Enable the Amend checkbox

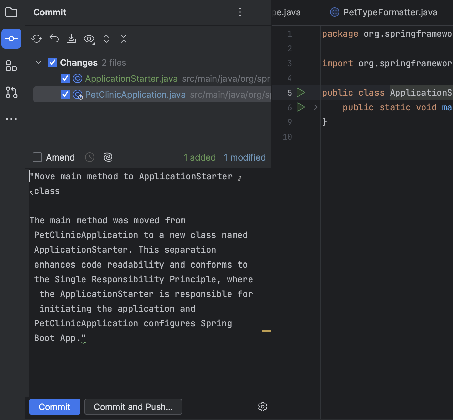pyautogui.click(x=37, y=157)
